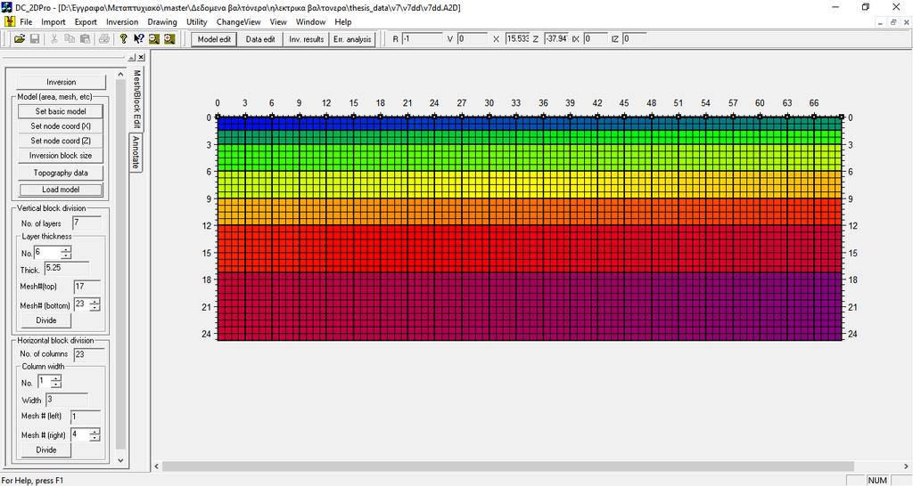Click Divide button under Layer thickness

point(46,320)
